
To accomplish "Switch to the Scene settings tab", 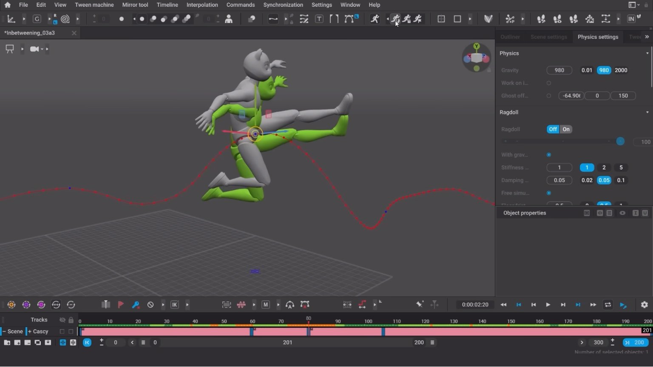I will click(549, 37).
